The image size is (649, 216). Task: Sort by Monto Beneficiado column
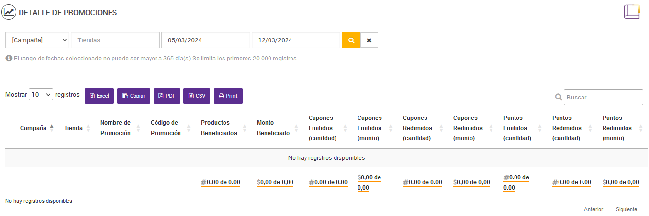point(273,128)
